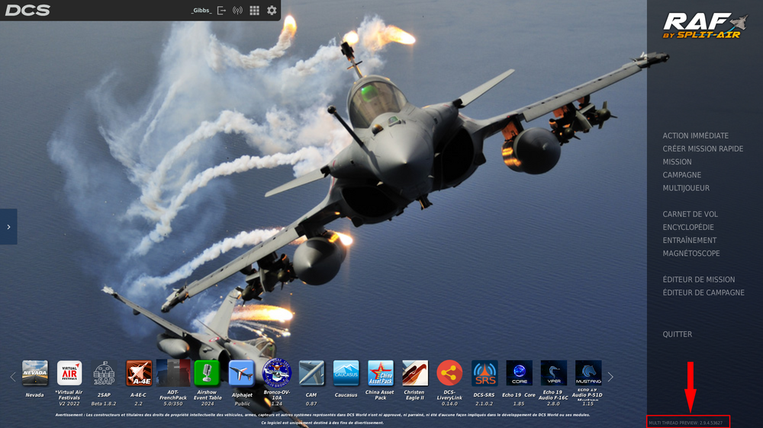The image size is (763, 428).
Task: Expand the left side panel chevron
Action: coord(8,227)
